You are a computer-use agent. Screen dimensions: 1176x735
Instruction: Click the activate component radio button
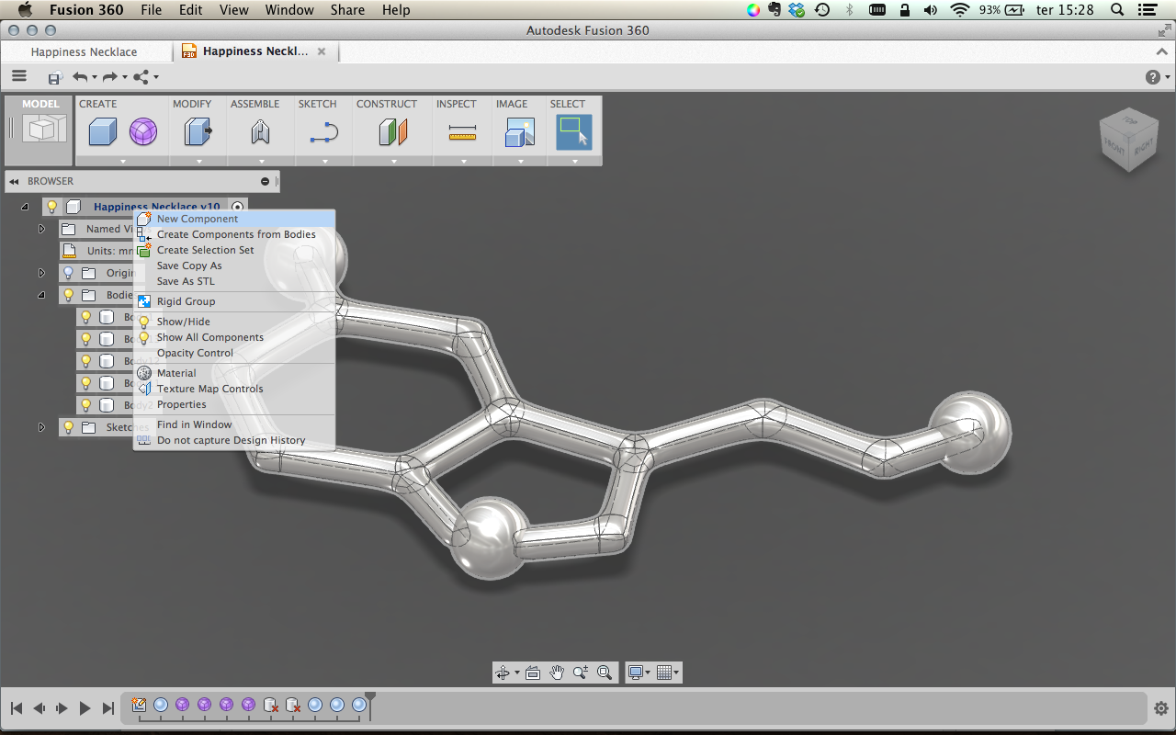pyautogui.click(x=237, y=207)
